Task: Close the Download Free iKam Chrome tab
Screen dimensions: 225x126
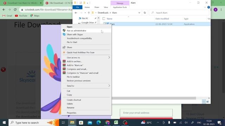Action: 41,3
